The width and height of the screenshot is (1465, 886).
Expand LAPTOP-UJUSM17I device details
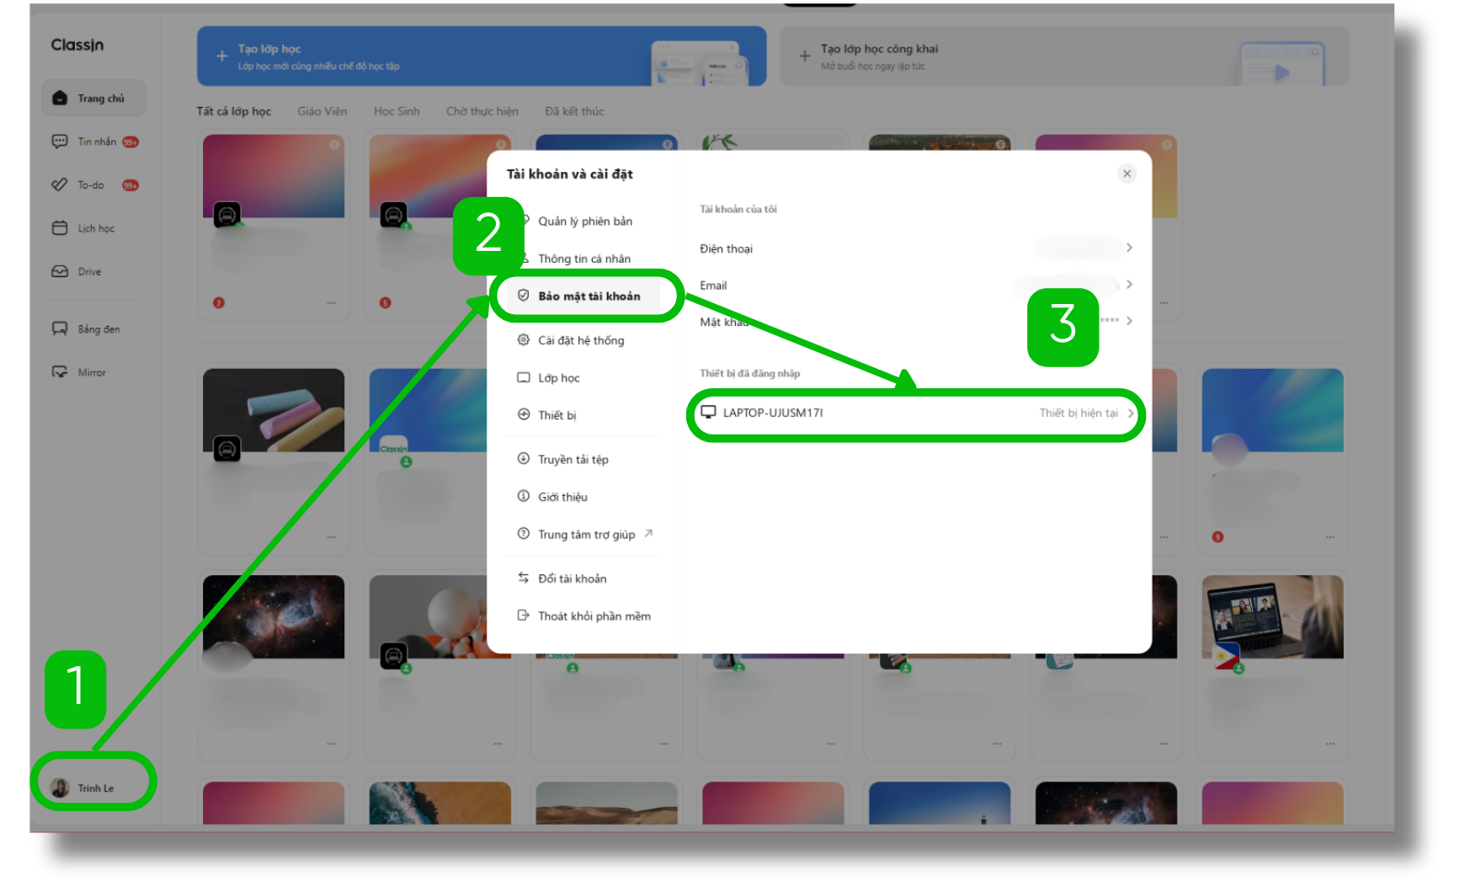click(x=1130, y=413)
